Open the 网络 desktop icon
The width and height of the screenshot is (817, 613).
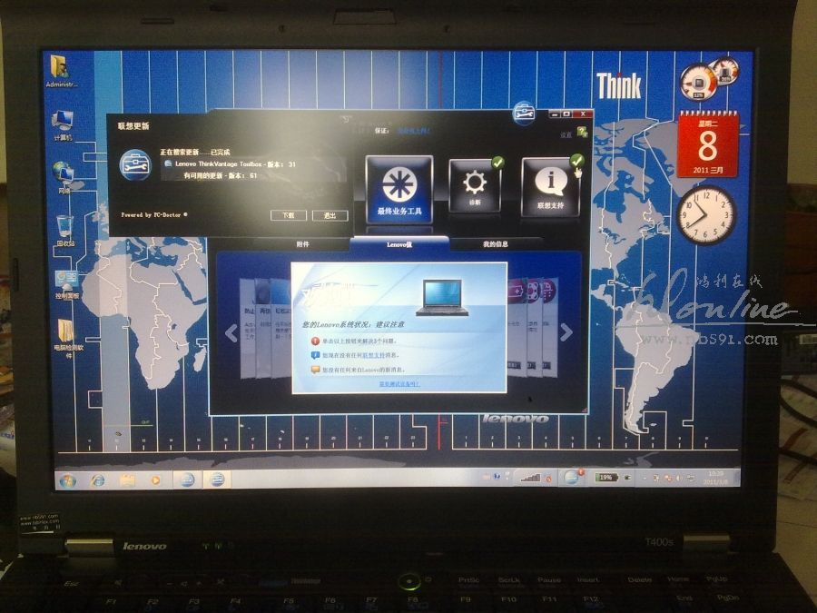[63, 175]
